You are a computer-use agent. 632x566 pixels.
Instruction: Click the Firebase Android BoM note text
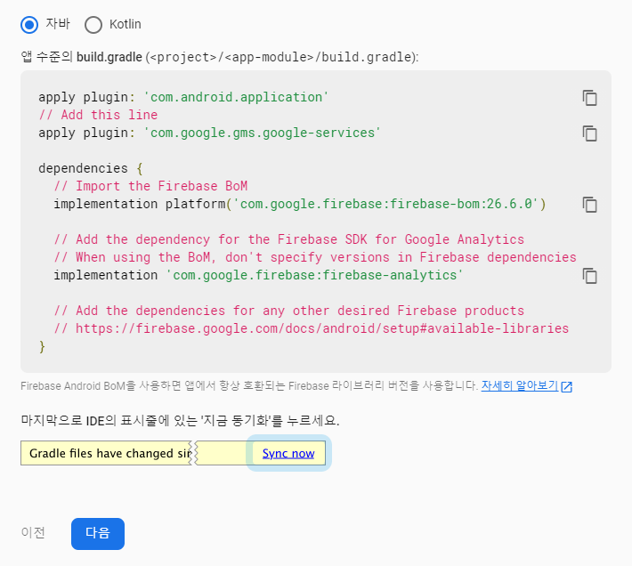(249, 386)
